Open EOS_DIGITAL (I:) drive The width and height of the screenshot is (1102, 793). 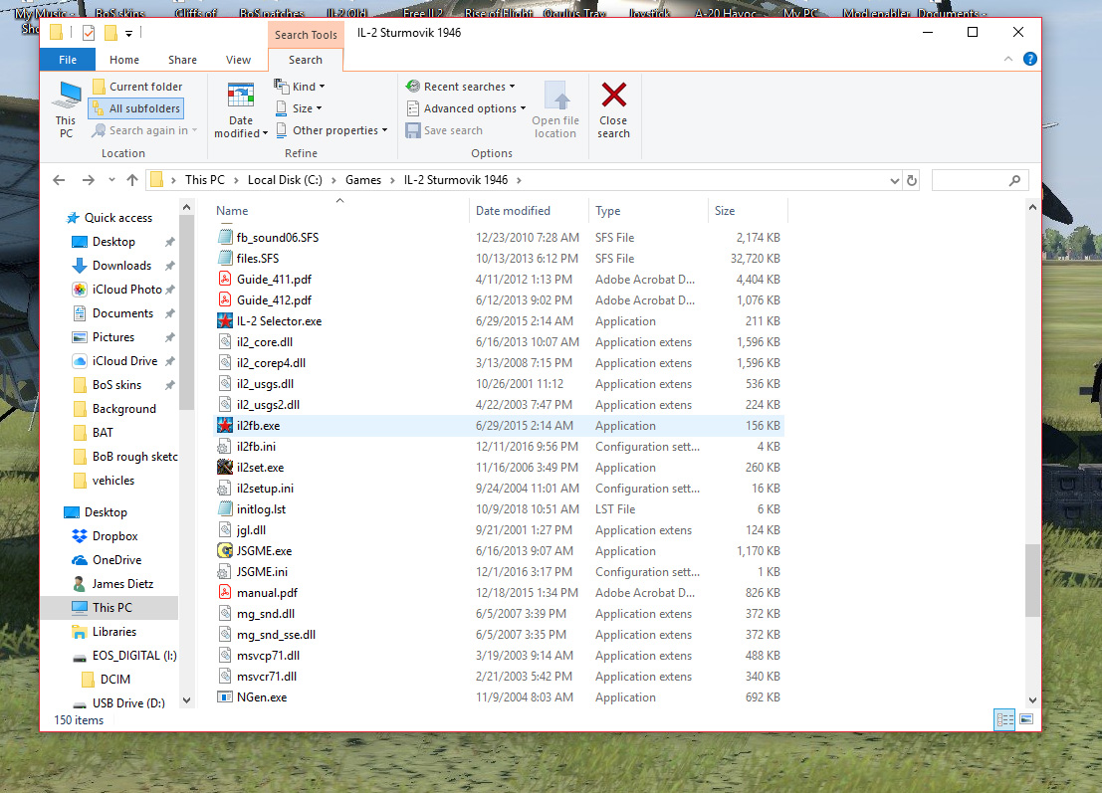point(134,656)
